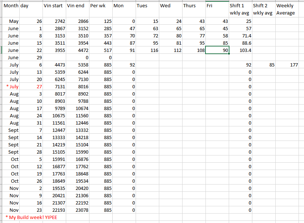Screen dimensions: 304x223
Task: Click the "* My Build week! YIPEE" note
Action: coord(28,218)
